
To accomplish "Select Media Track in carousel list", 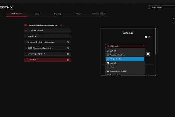I will (x=48, y=36).
